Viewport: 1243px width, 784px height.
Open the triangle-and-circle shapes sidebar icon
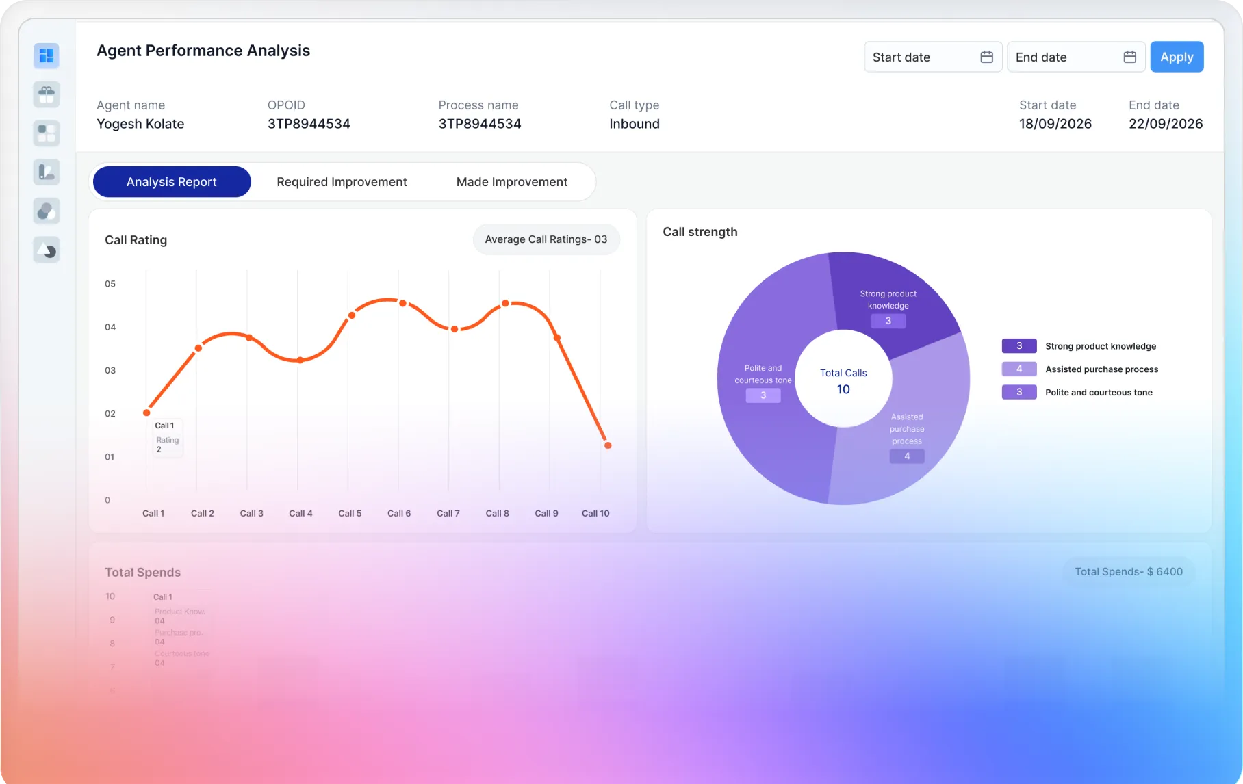[47, 250]
